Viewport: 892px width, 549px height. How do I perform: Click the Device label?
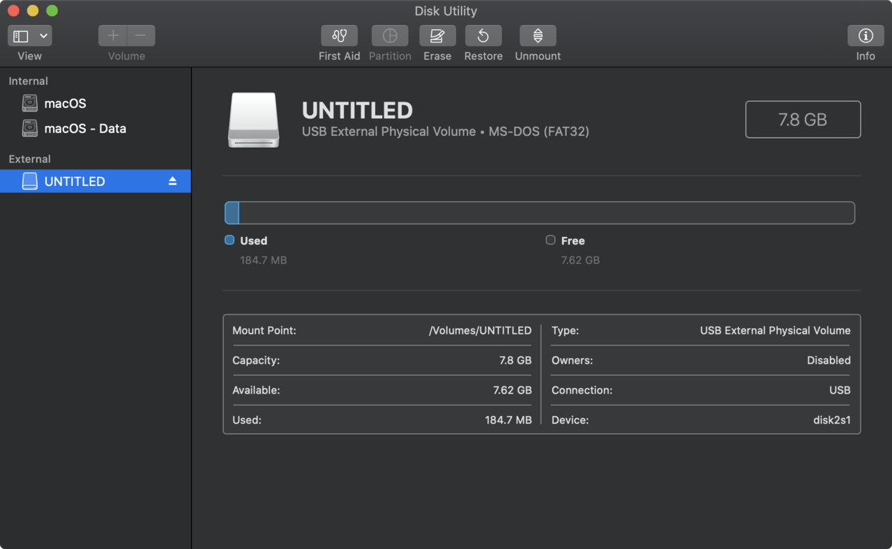(x=570, y=420)
